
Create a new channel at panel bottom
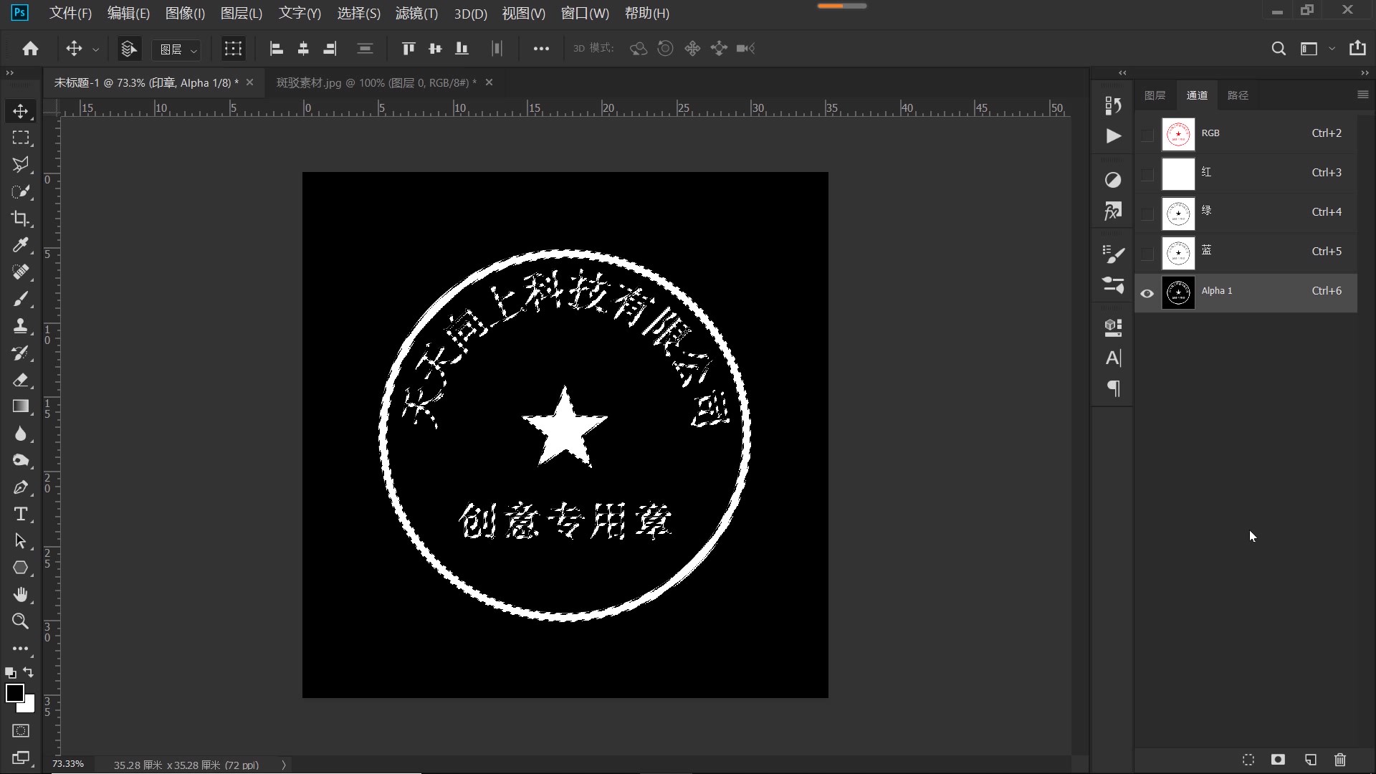(1310, 760)
